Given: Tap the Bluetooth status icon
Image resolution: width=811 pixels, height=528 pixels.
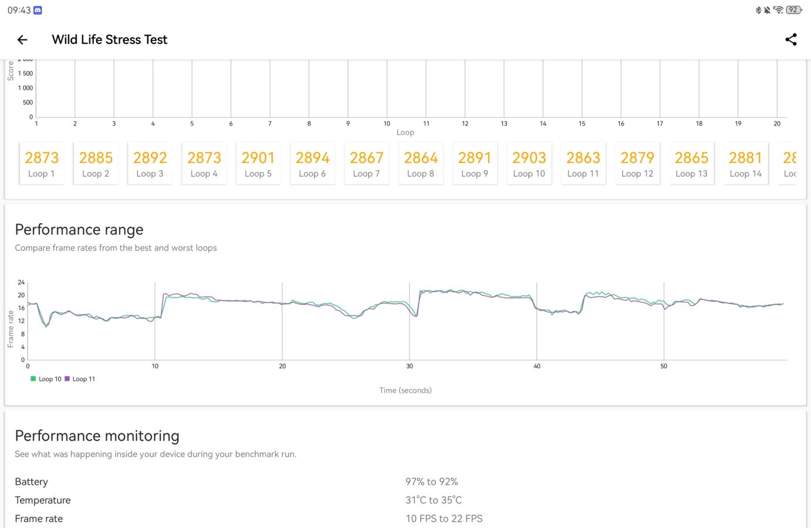Looking at the screenshot, I should click(x=758, y=10).
